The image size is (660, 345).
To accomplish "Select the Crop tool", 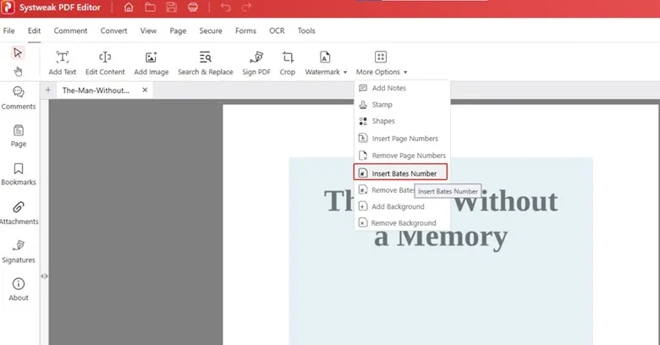I will (x=288, y=57).
